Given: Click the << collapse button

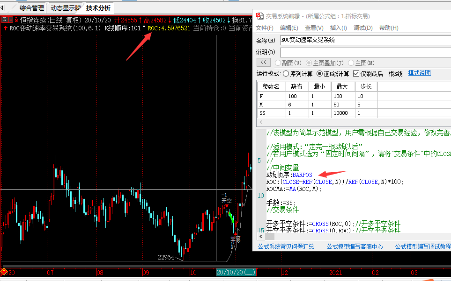Looking at the screenshot, I should (x=264, y=62).
